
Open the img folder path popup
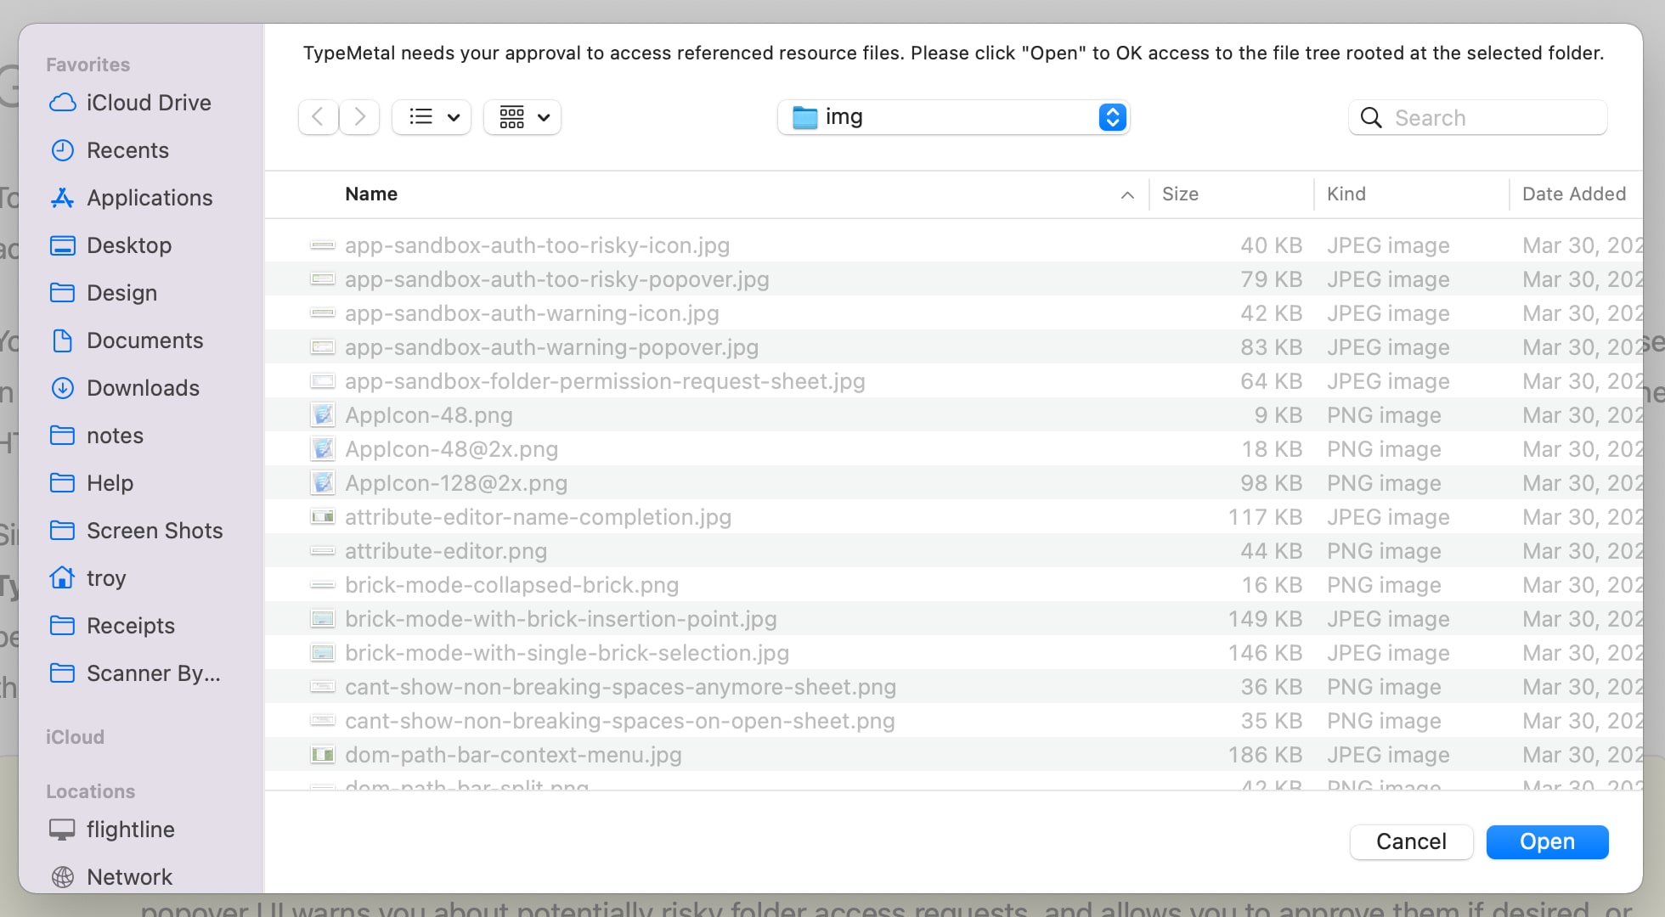point(953,117)
